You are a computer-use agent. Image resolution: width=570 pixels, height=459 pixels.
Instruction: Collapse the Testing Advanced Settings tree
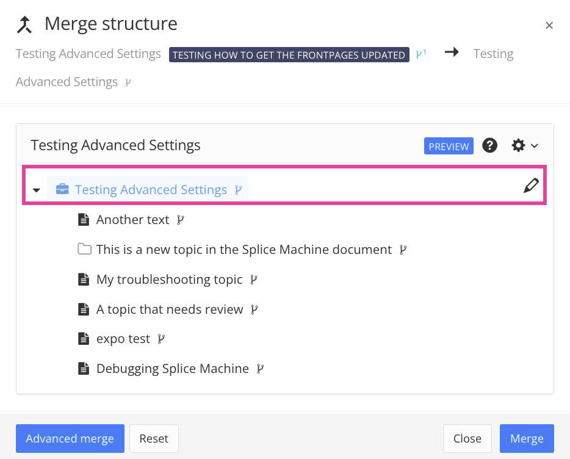pyautogui.click(x=37, y=190)
